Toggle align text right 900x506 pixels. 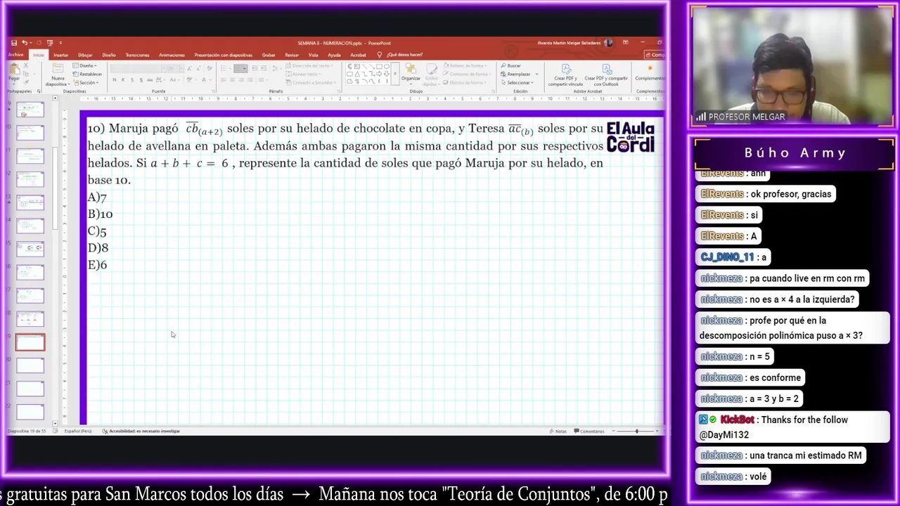241,80
